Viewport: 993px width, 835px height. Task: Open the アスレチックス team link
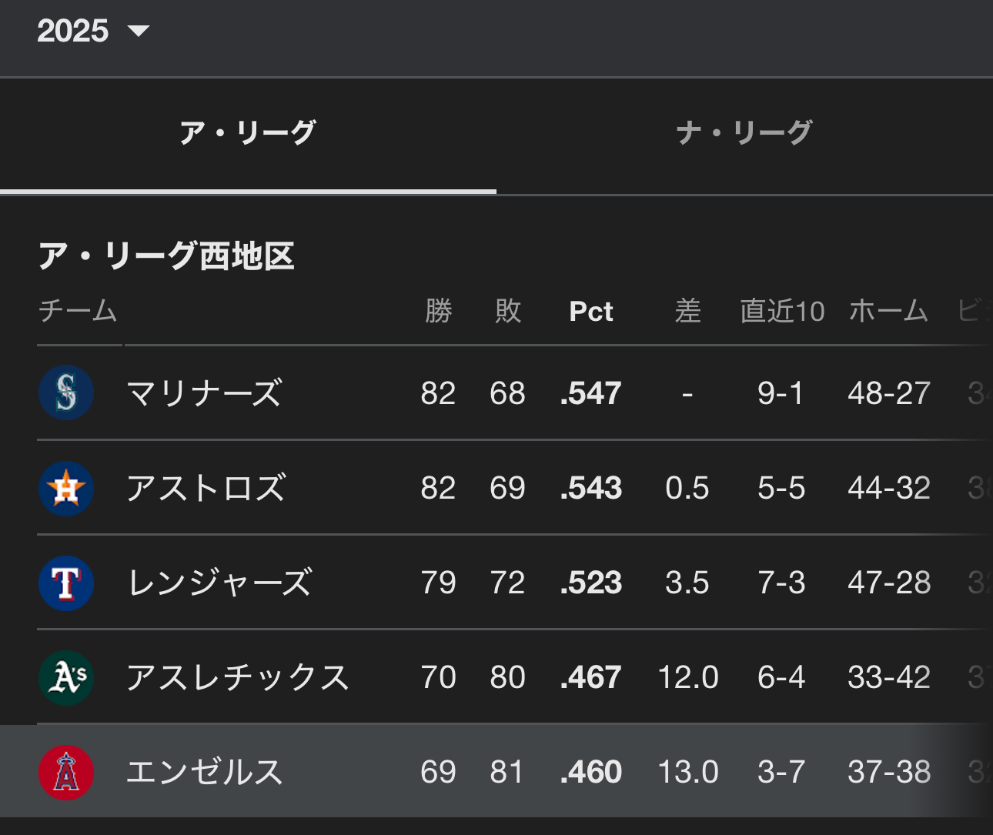(238, 677)
